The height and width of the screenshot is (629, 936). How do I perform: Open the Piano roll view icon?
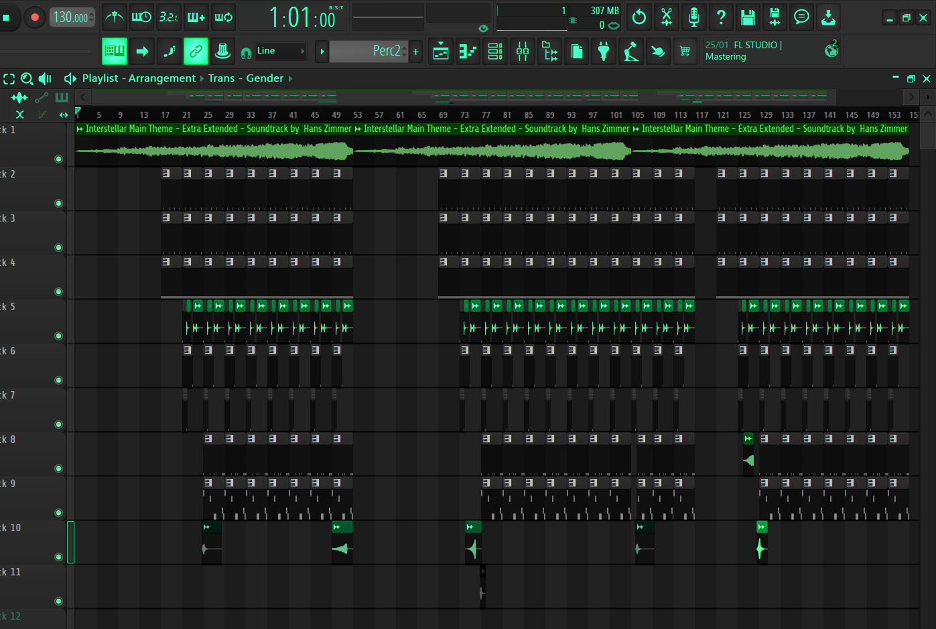tap(468, 52)
